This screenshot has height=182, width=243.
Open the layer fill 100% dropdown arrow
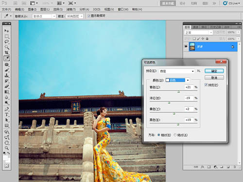pyautogui.click(x=239, y=39)
